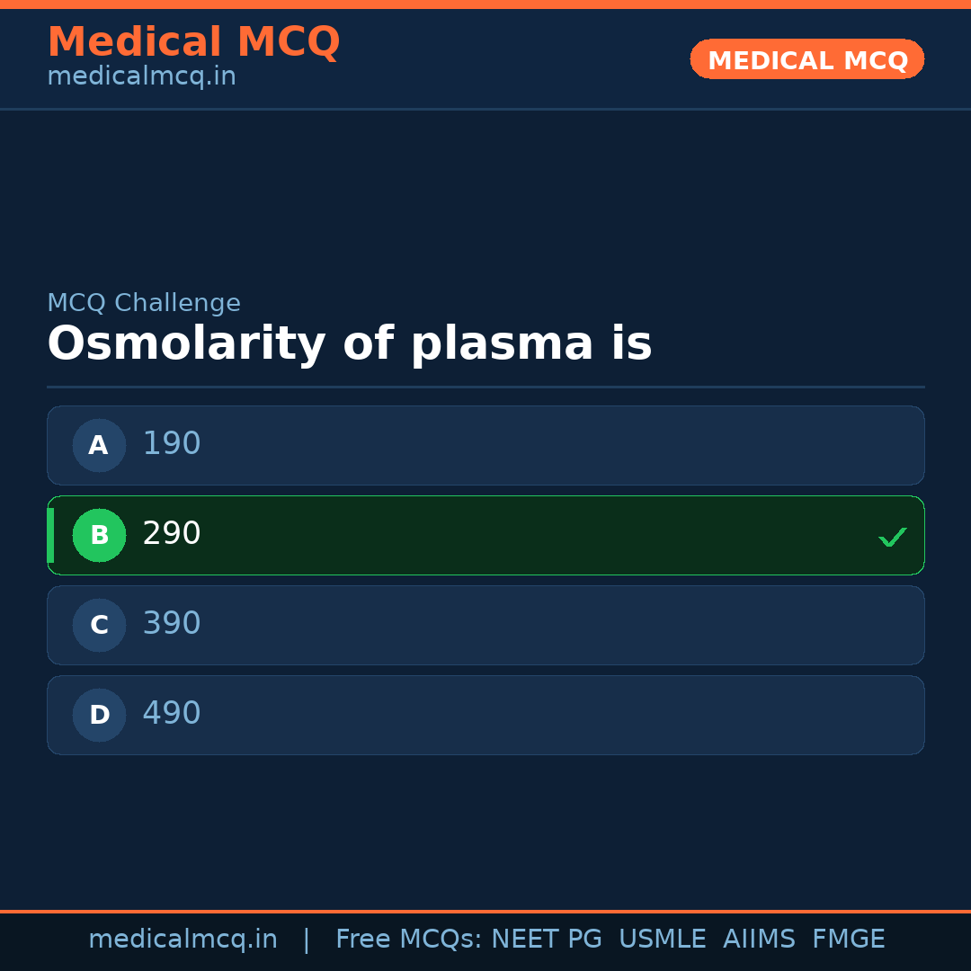Click the orange MEDICAL MCQ badge
The image size is (971, 971).
point(806,59)
